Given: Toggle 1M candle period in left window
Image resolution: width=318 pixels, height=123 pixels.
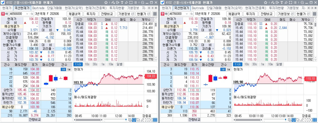Looking at the screenshot, I should [x=69, y=70].
